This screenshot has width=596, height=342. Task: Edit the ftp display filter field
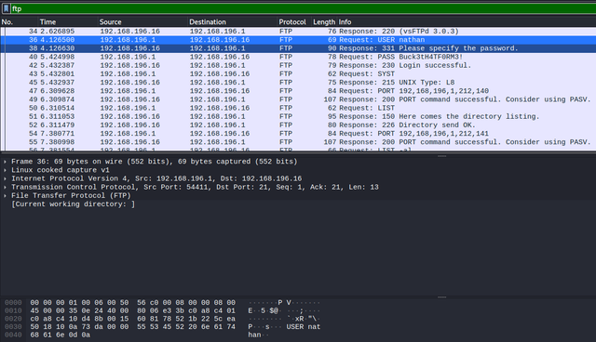click(303, 8)
